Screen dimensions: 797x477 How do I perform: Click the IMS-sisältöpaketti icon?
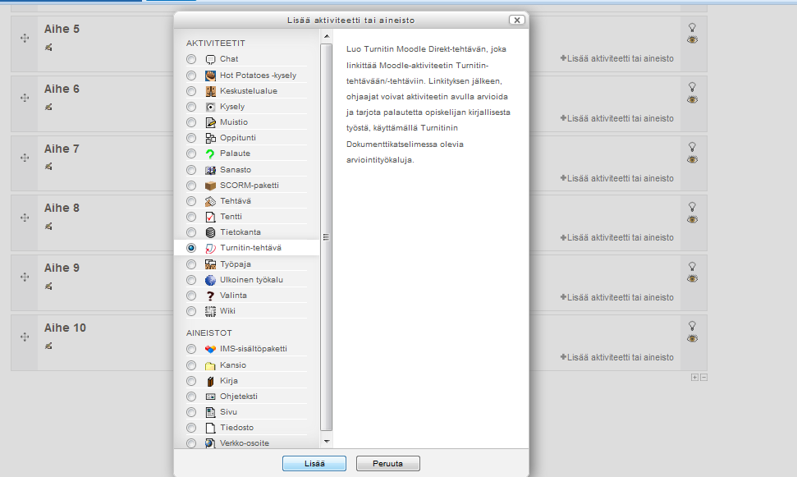coord(210,350)
